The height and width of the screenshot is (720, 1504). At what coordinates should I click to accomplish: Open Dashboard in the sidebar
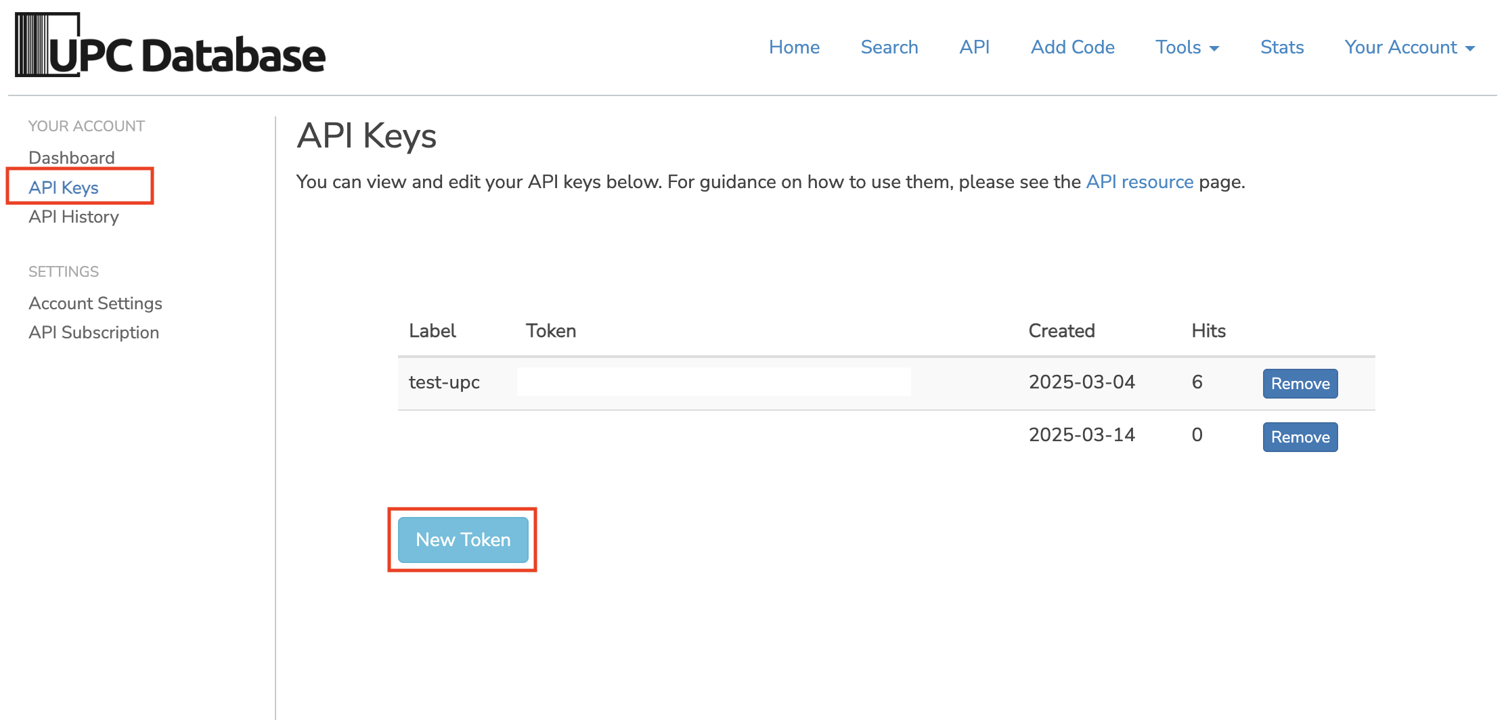tap(72, 158)
